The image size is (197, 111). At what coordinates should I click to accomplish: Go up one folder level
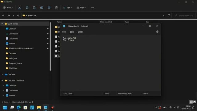(x=18, y=15)
